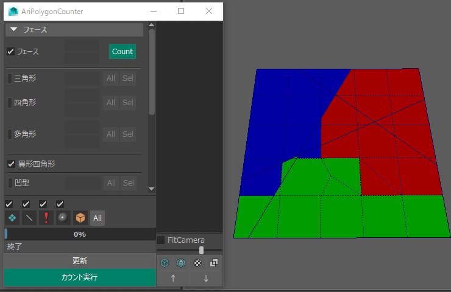
Task: Click All button in 凹型 row
Action: 112,183
